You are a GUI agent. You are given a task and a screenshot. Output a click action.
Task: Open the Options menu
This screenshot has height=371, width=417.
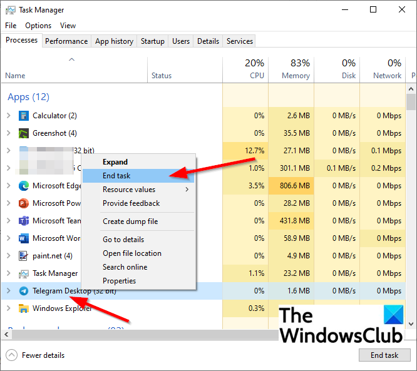click(38, 26)
